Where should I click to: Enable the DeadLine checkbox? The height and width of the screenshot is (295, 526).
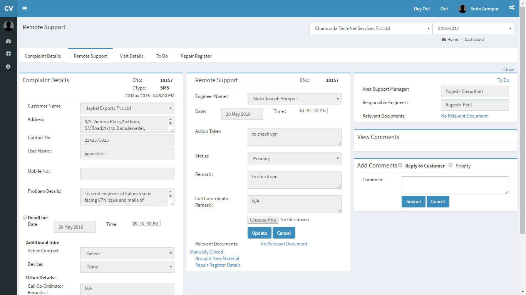(25, 218)
